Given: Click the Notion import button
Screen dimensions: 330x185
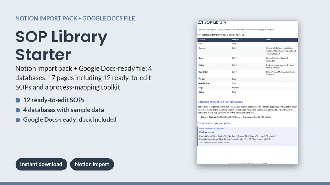Looking at the screenshot, I should coord(92,164).
